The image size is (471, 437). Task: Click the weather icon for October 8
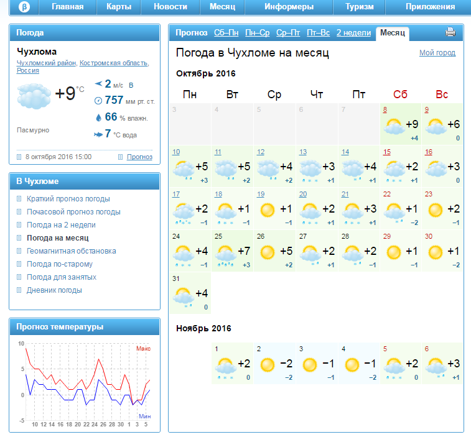click(x=394, y=126)
